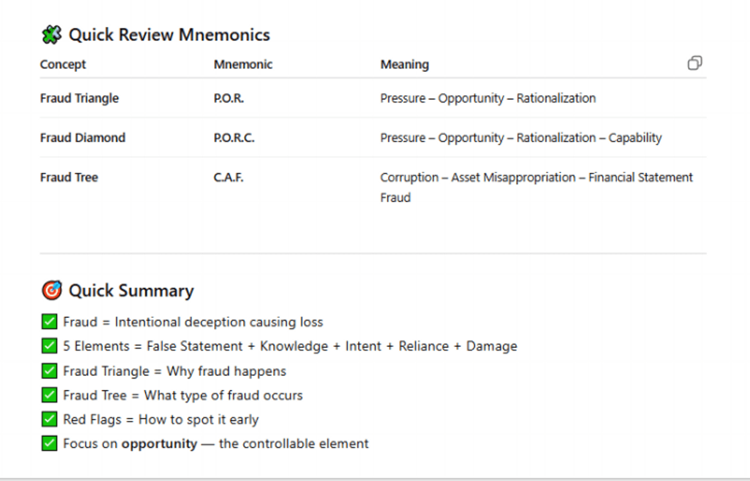Click the P.O.R.C. mnemonic cell
Viewport: 750px width, 481px height.
coord(234,138)
